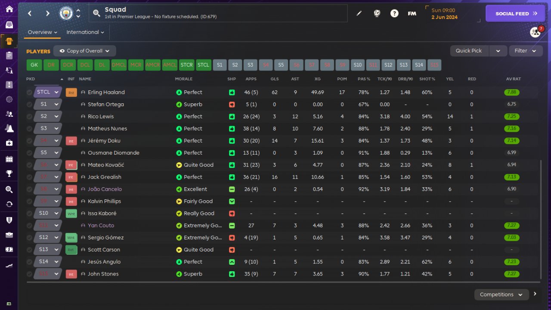Select the S10 substitute chip
551x310 pixels.
pos(358,65)
